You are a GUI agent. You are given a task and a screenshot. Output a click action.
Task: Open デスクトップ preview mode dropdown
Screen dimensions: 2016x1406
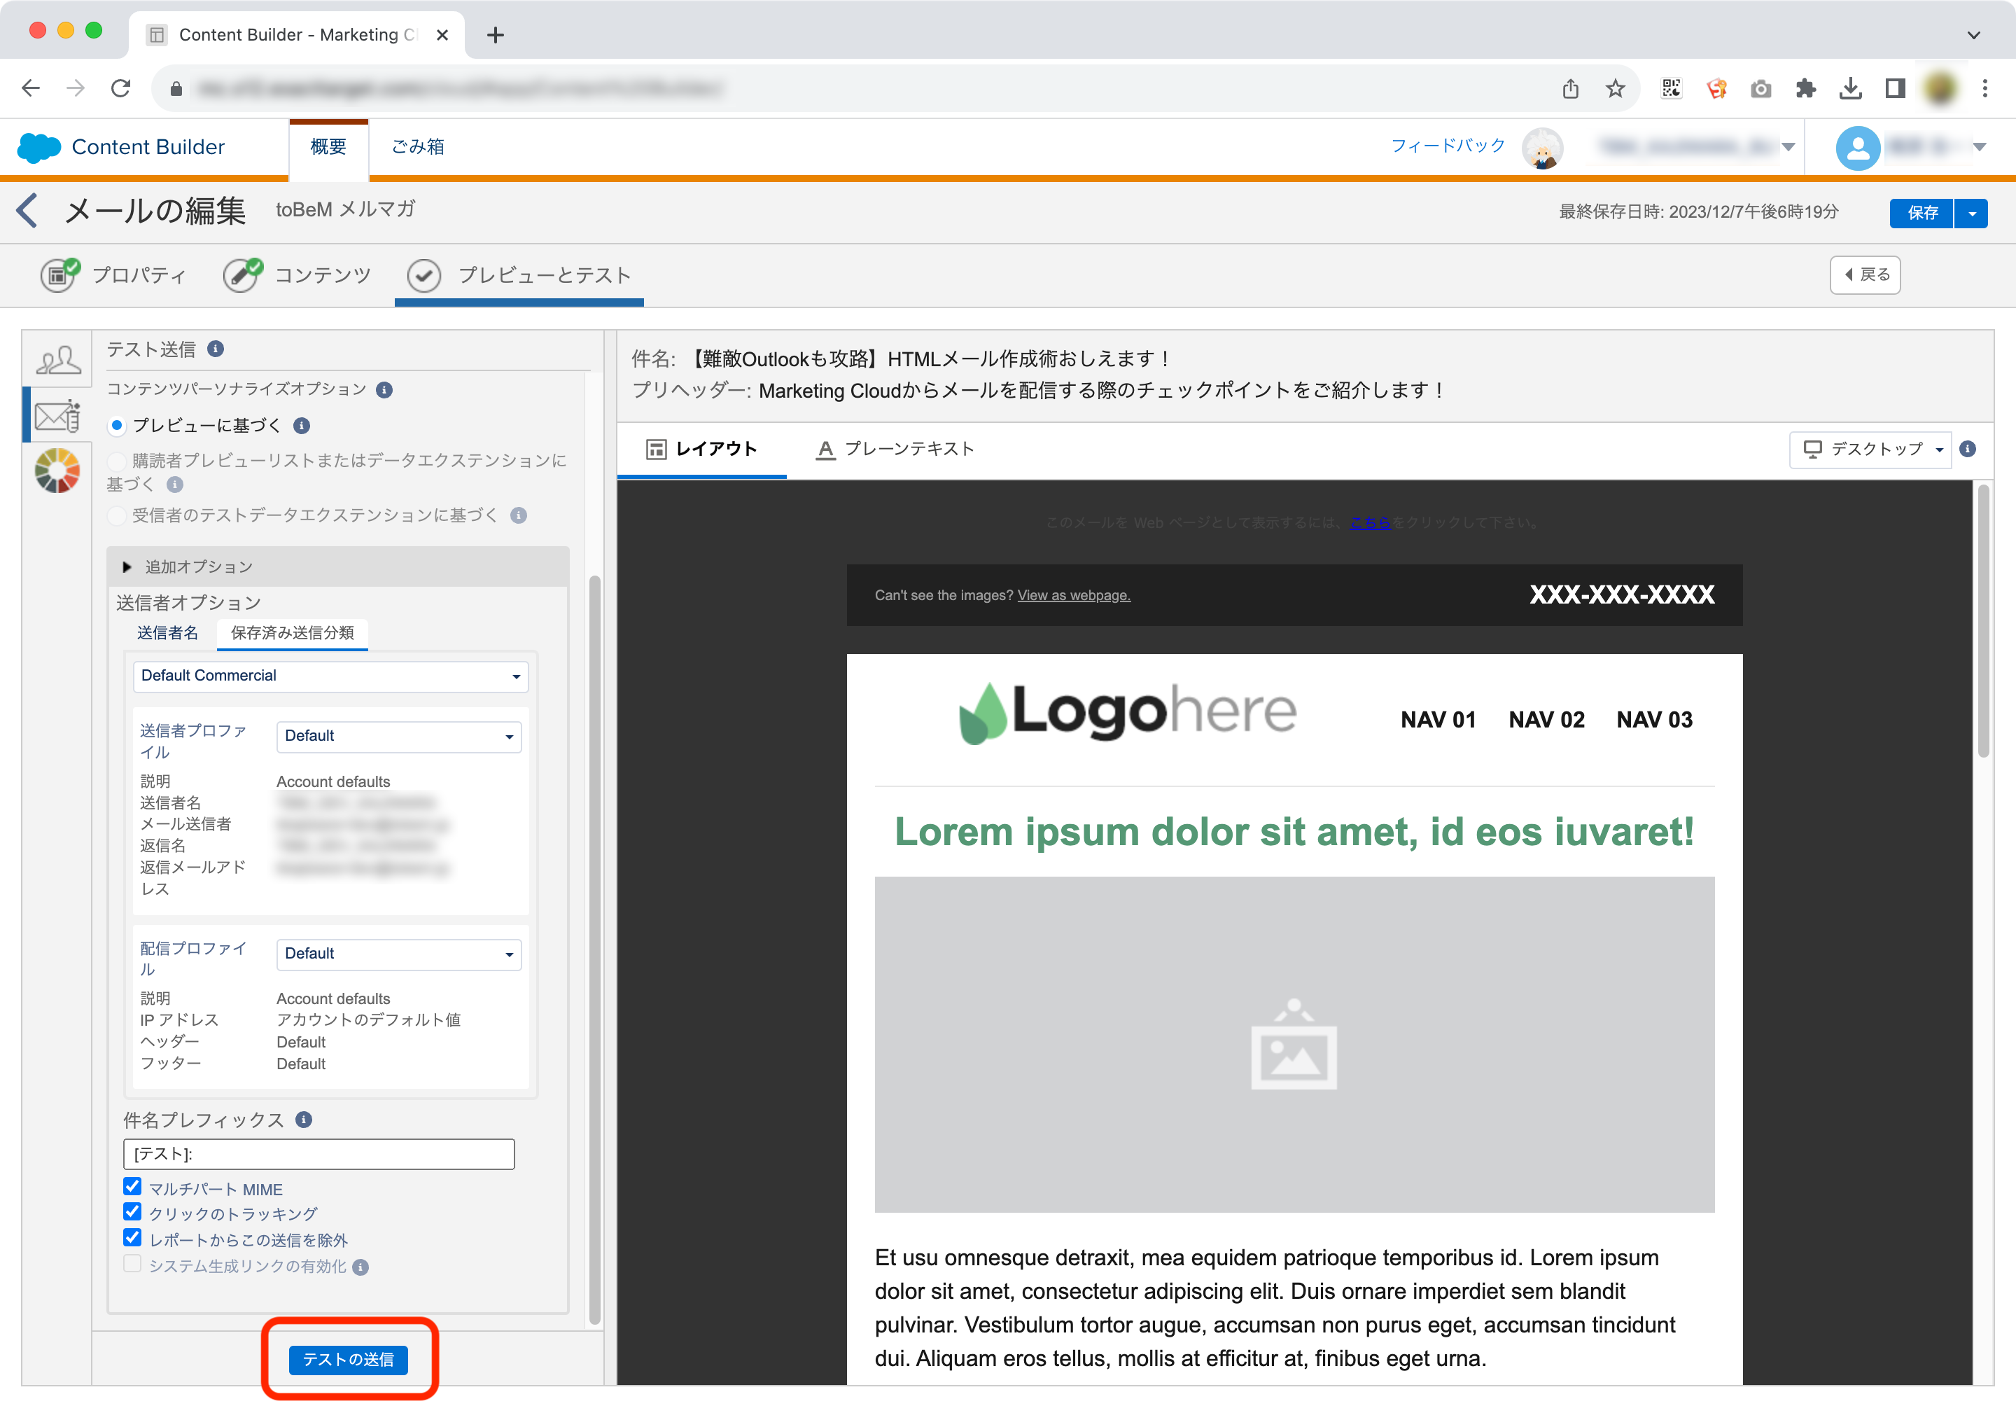(1870, 449)
